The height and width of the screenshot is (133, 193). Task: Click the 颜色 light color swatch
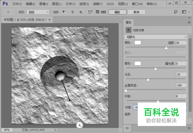(x=138, y=43)
